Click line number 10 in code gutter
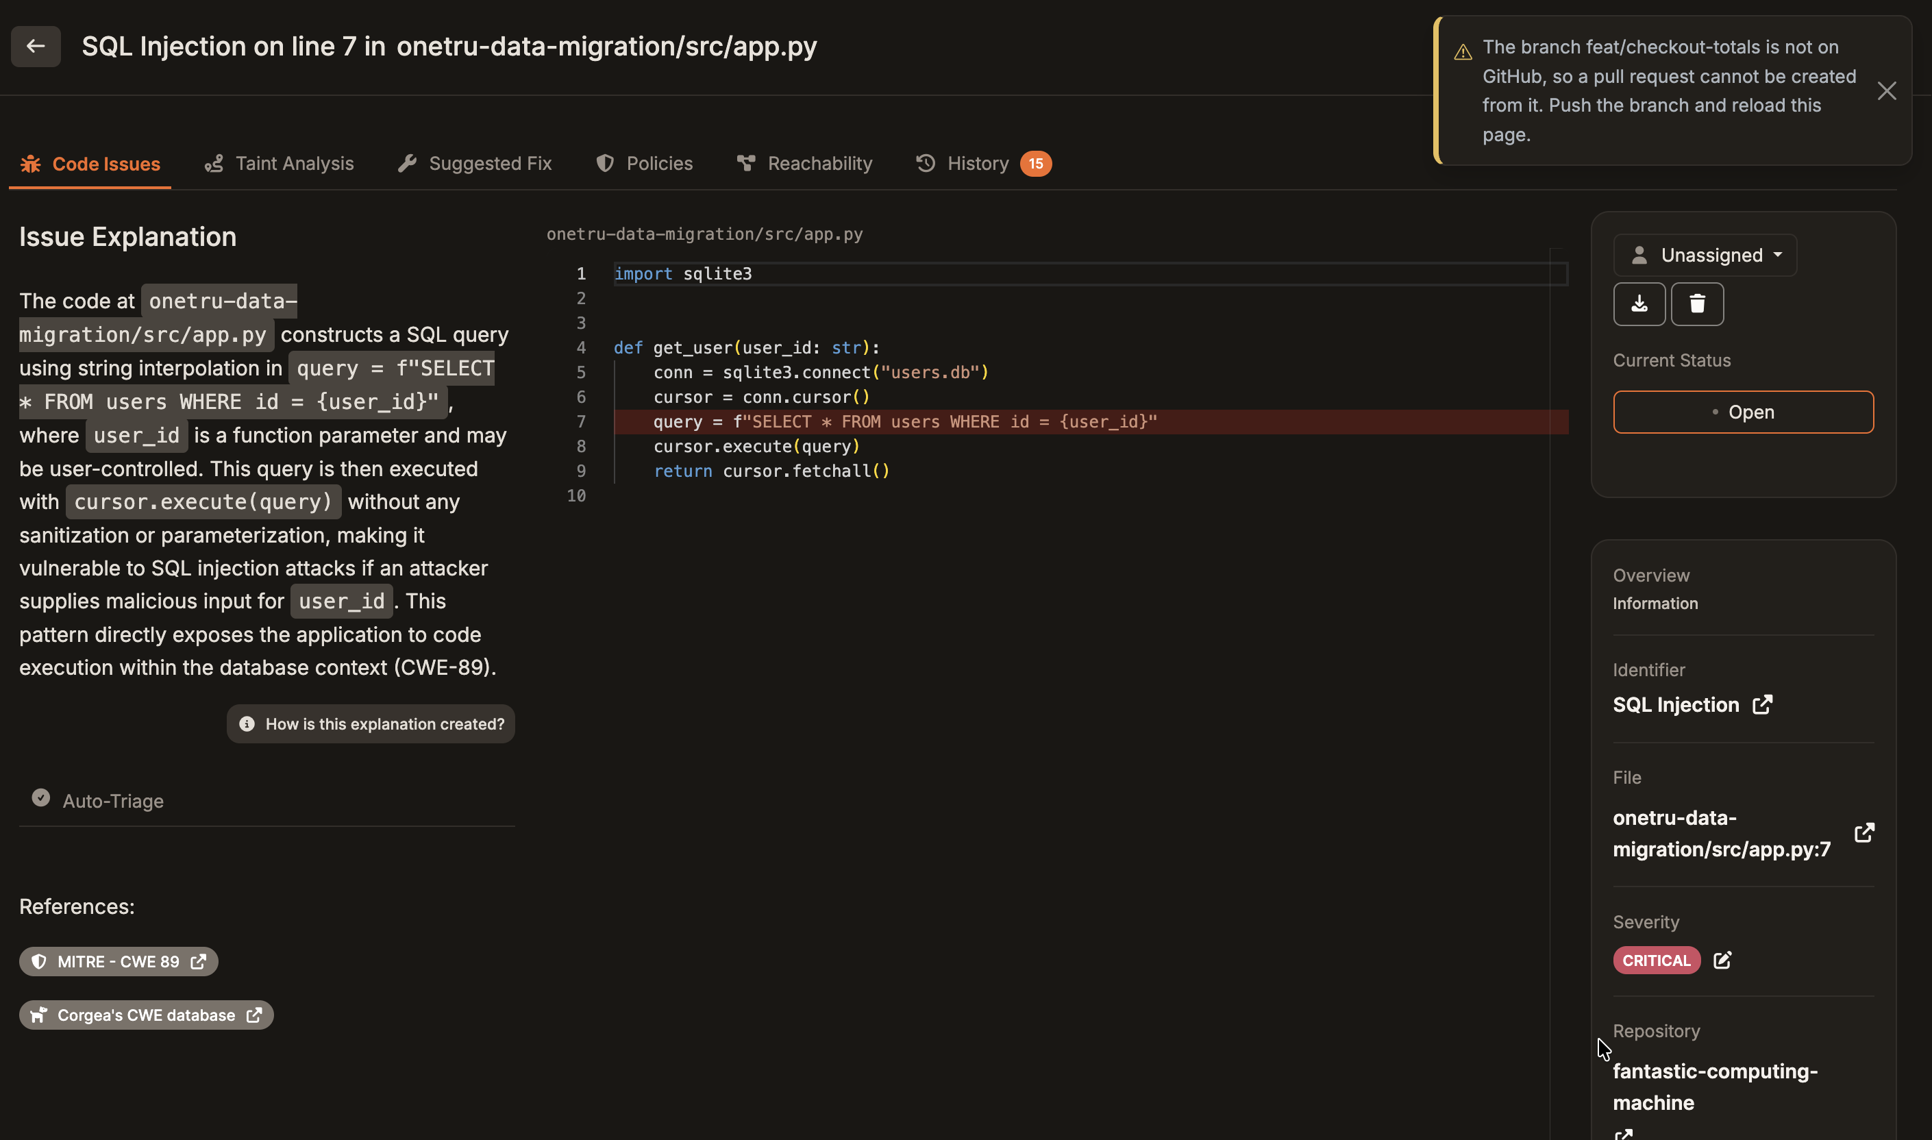 (x=576, y=495)
